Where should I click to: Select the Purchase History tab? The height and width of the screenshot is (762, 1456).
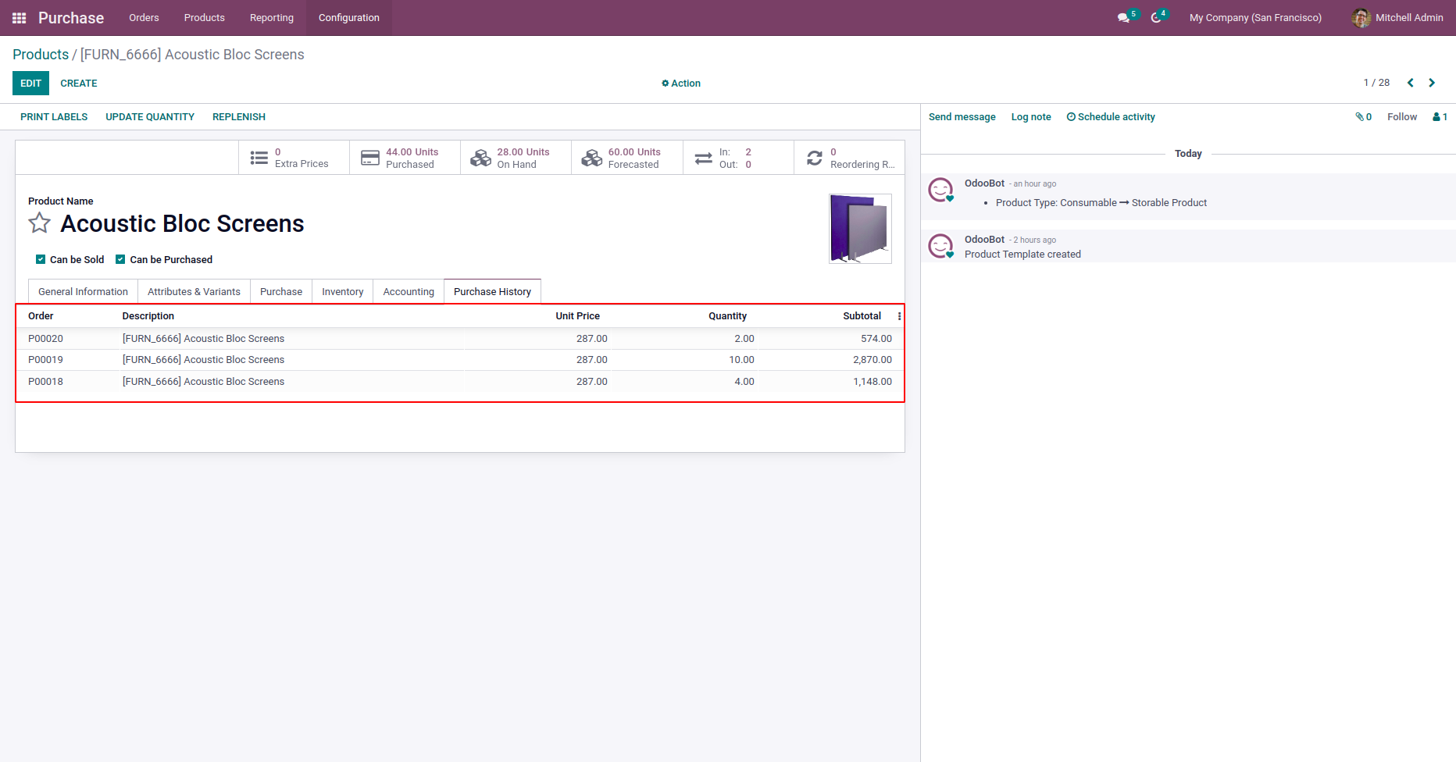coord(492,291)
